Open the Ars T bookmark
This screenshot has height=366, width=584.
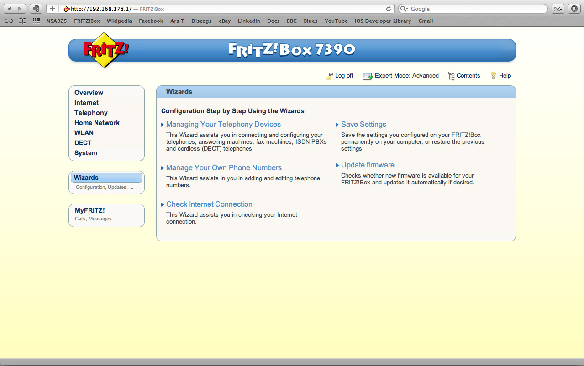click(x=177, y=21)
